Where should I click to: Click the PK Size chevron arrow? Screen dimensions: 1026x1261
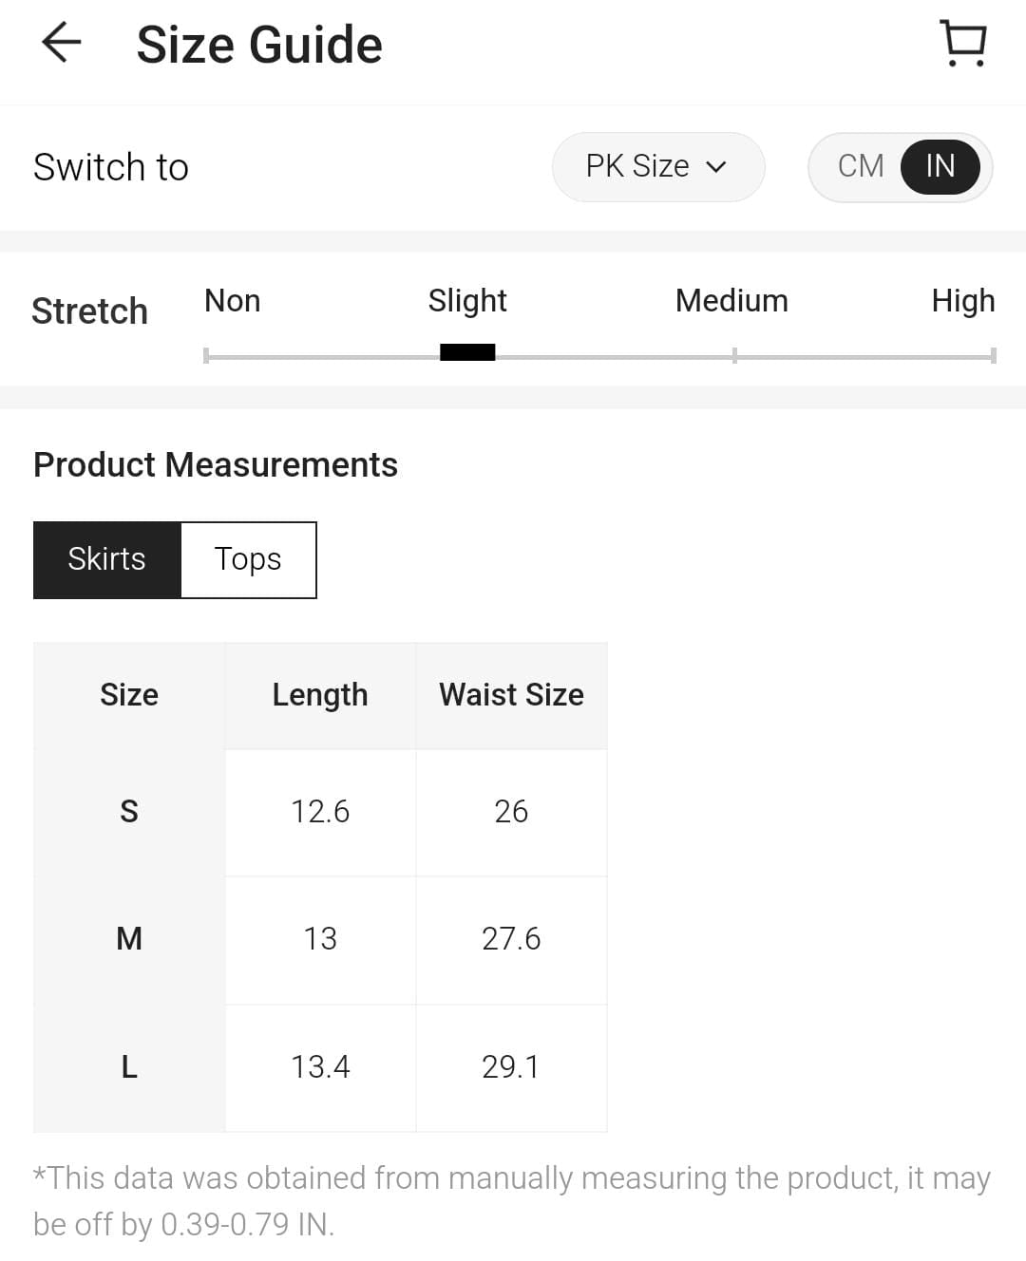[x=716, y=168]
